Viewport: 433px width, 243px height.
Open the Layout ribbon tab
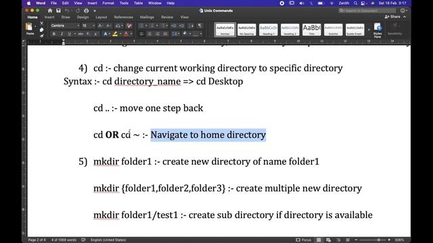(x=101, y=17)
